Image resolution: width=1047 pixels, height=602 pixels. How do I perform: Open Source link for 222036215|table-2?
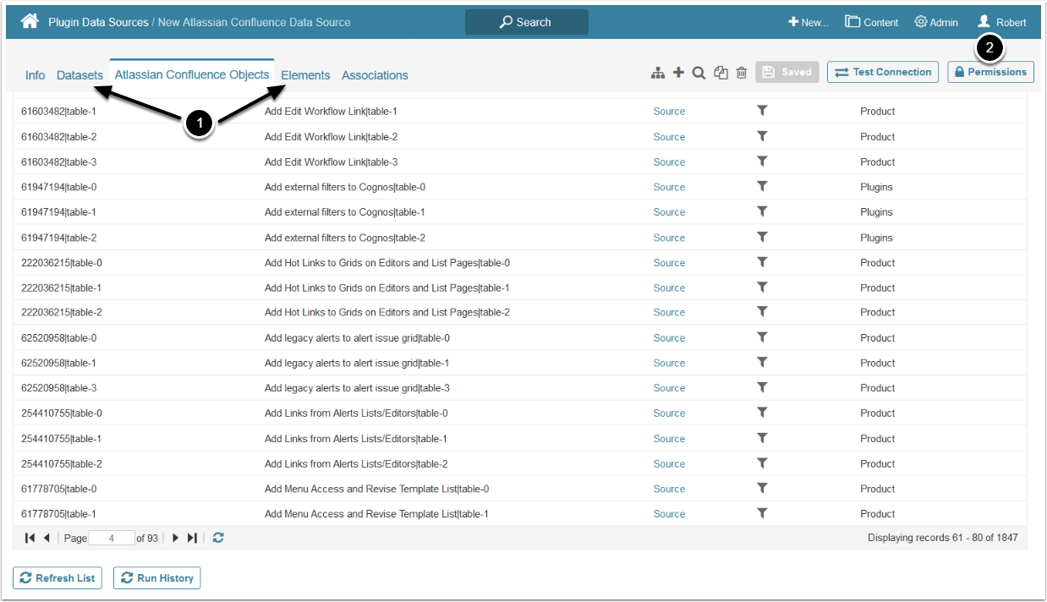coord(669,312)
